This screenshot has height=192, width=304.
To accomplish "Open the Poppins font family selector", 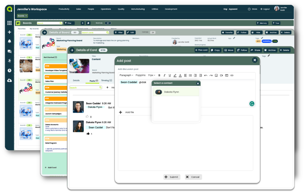I will point(140,75).
